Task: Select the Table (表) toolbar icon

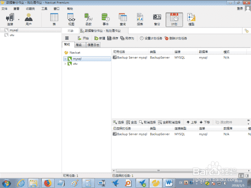Action: tap(54, 20)
